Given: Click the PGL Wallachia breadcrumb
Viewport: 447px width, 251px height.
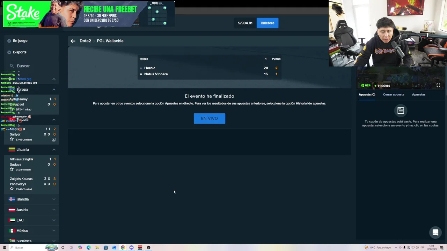Looking at the screenshot, I should pos(110,41).
